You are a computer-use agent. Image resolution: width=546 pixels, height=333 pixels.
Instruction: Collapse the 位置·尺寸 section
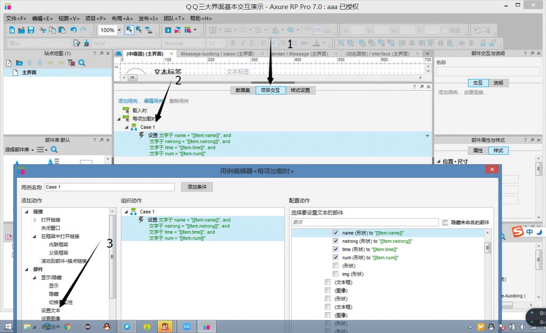[439, 161]
